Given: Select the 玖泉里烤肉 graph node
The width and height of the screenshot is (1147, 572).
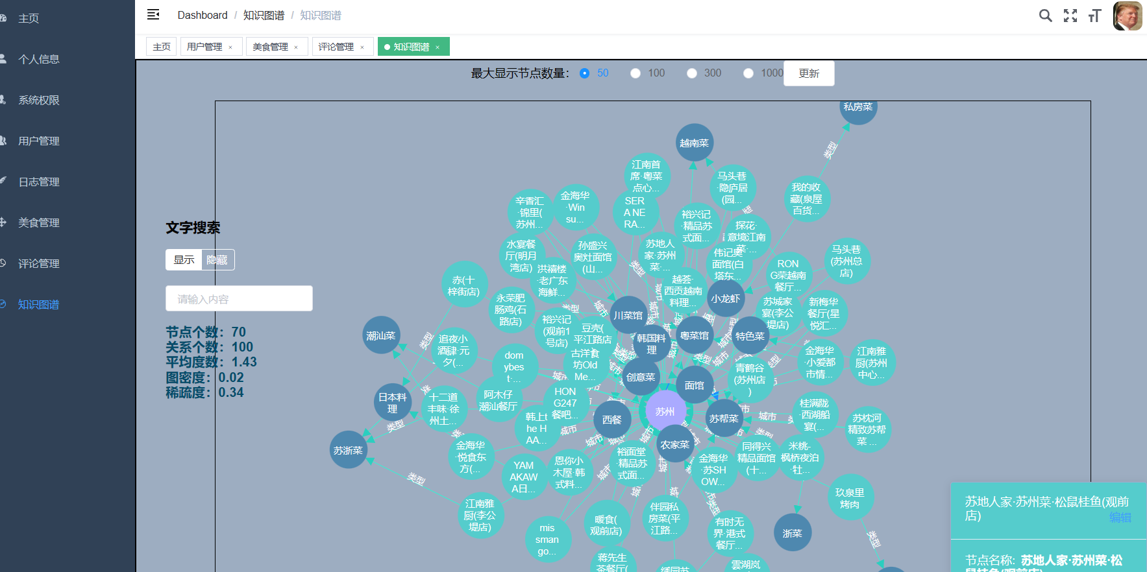Looking at the screenshot, I should pyautogui.click(x=850, y=498).
